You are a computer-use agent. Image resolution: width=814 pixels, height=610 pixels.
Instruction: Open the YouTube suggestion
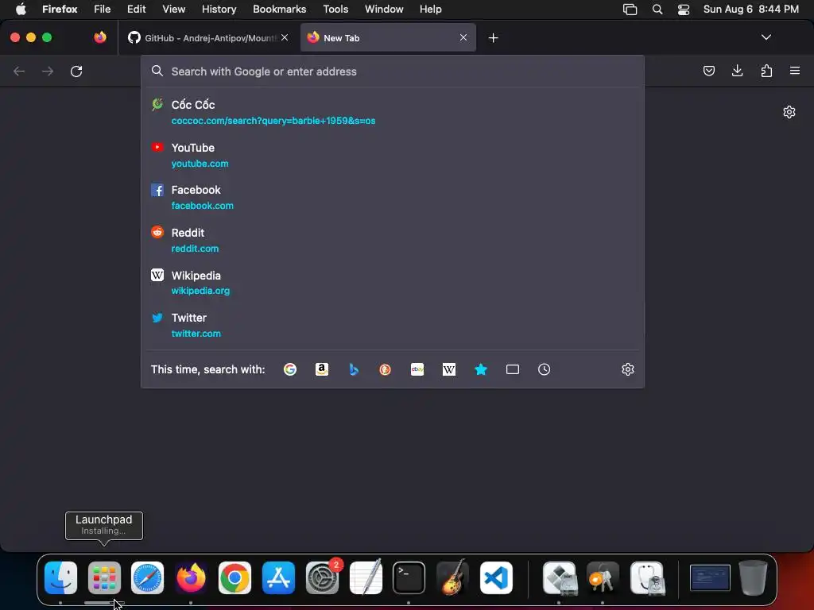pos(393,155)
